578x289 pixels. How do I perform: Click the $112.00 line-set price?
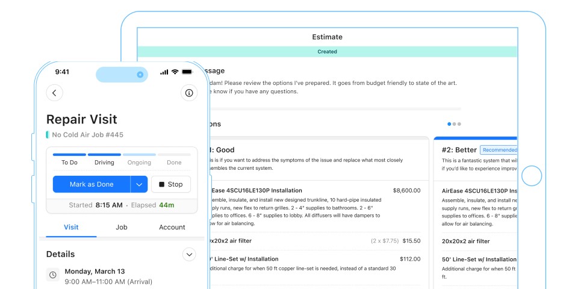pos(410,259)
